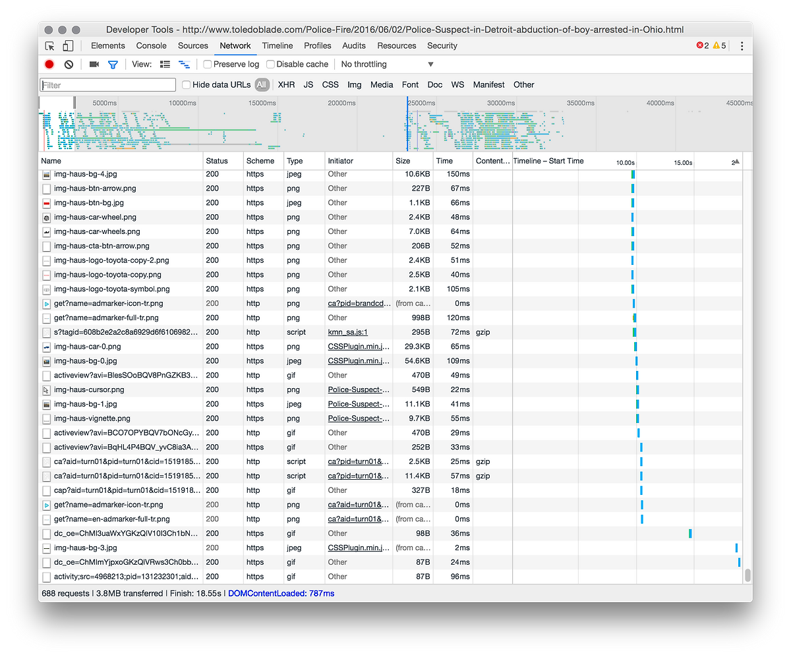Sort by the Size column header
Image resolution: width=791 pixels, height=657 pixels.
point(413,161)
